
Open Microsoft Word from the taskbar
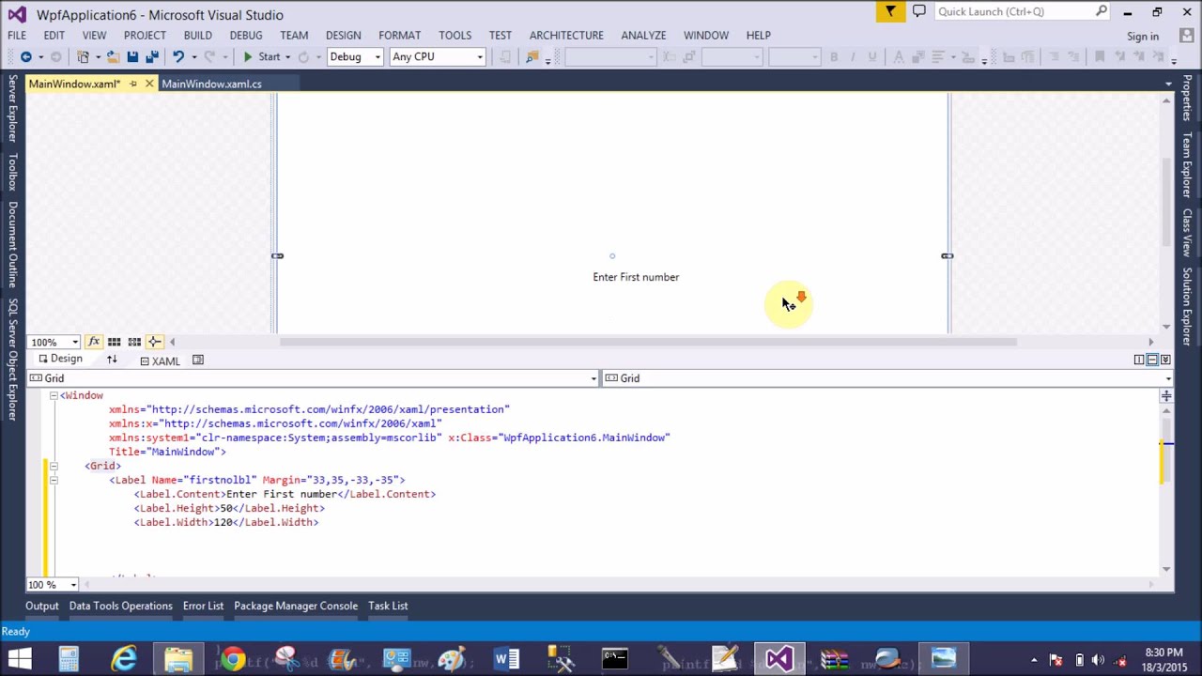coord(506,658)
